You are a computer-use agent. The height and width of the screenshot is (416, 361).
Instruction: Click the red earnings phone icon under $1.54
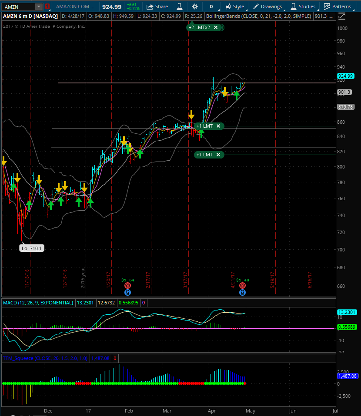127,285
